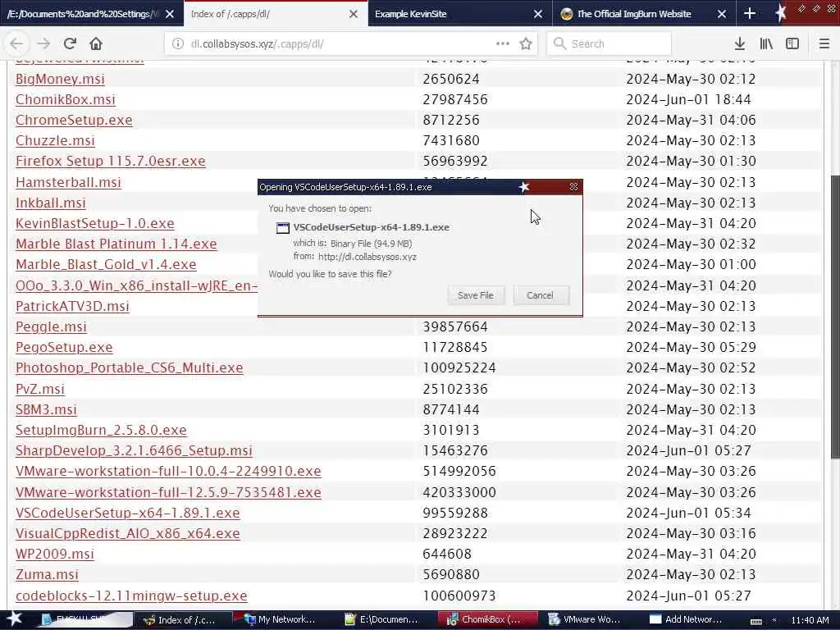This screenshot has width=840, height=630.
Task: Click the vertical page scrollbar thumb
Action: (834, 316)
